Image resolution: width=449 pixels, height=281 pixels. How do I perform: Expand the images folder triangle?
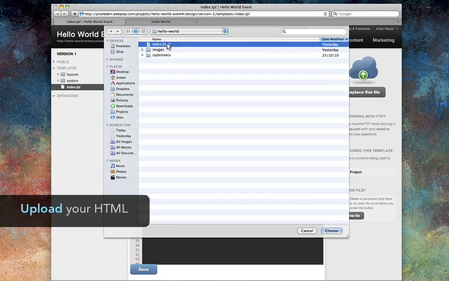pyautogui.click(x=142, y=50)
